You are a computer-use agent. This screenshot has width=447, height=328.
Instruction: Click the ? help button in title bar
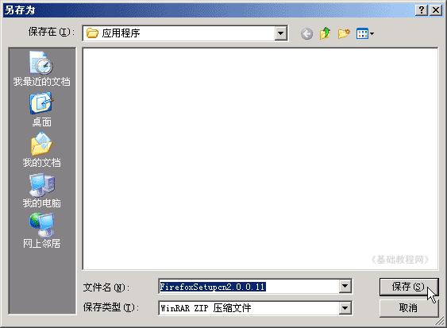pyautogui.click(x=422, y=10)
